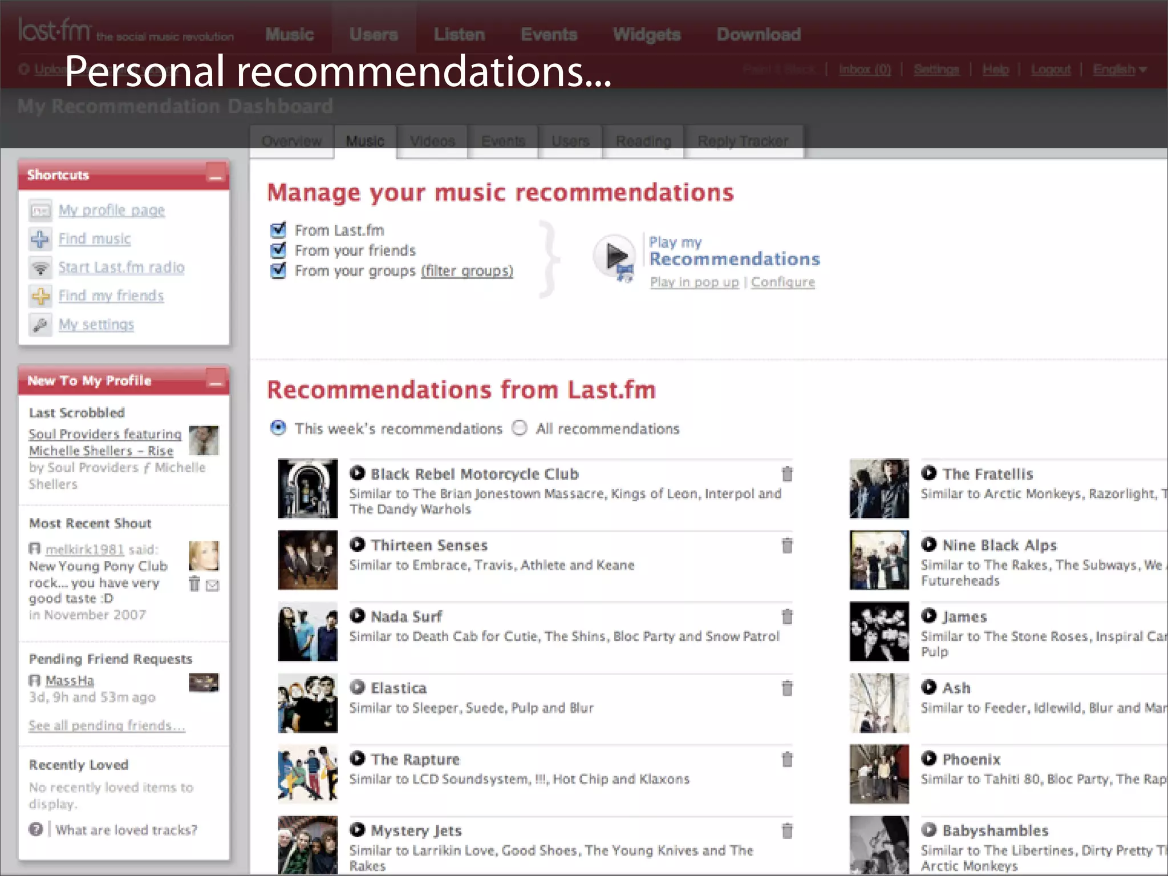Open the filter groups link
The image size is (1168, 876).
tap(467, 271)
